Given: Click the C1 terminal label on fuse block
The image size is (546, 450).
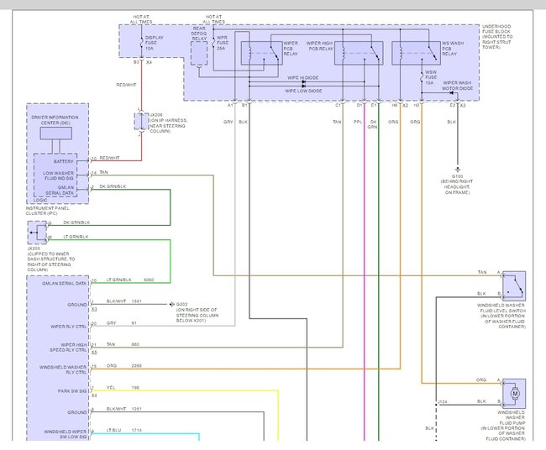Looking at the screenshot, I should [x=338, y=105].
